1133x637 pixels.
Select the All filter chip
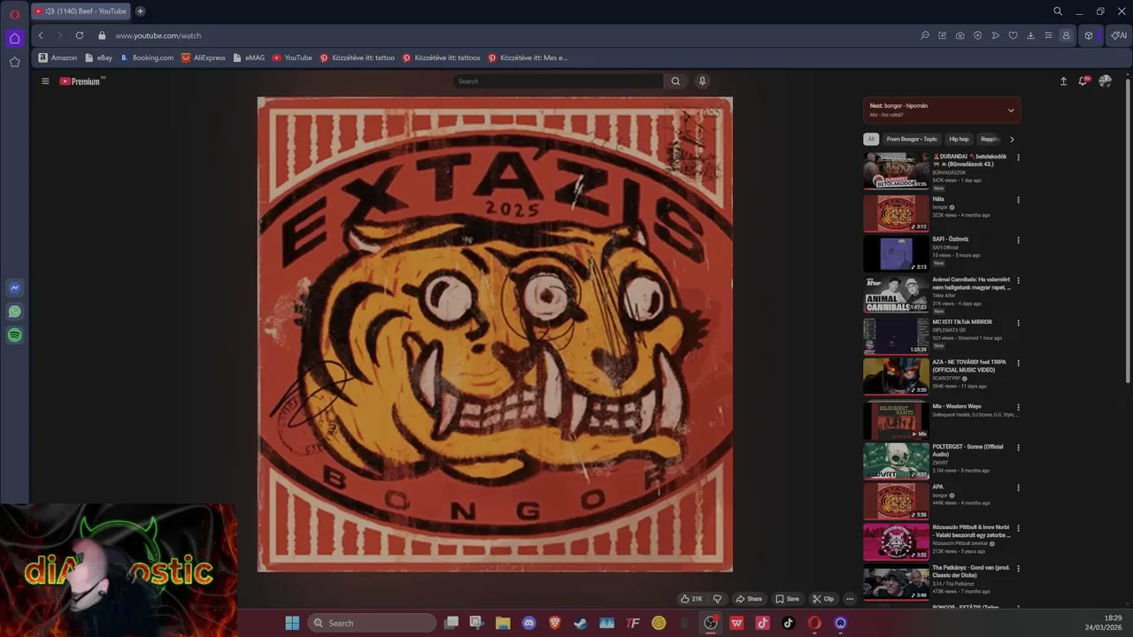coord(871,139)
